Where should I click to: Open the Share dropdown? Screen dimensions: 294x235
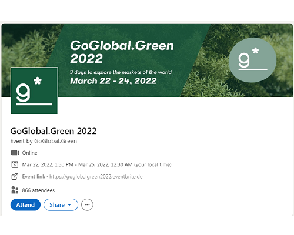click(x=61, y=205)
